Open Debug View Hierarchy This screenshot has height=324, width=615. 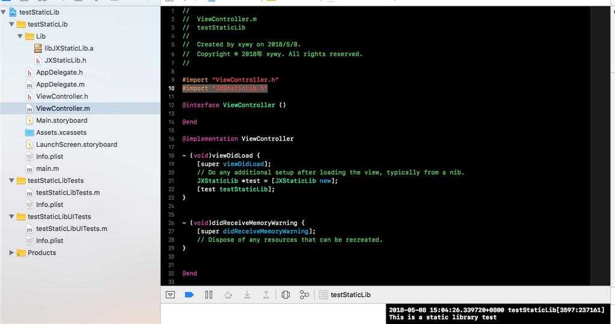point(286,295)
